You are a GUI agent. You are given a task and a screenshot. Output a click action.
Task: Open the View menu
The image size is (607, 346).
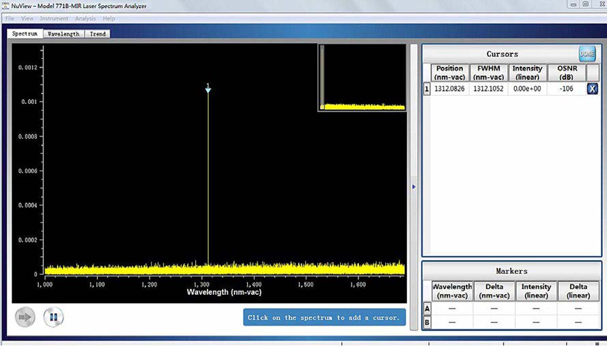click(x=27, y=18)
